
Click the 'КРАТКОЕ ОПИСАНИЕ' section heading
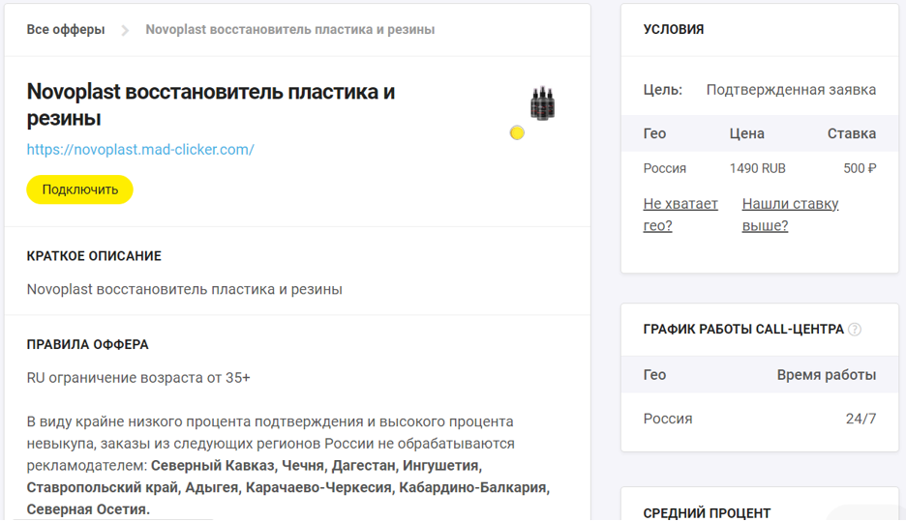pos(94,256)
